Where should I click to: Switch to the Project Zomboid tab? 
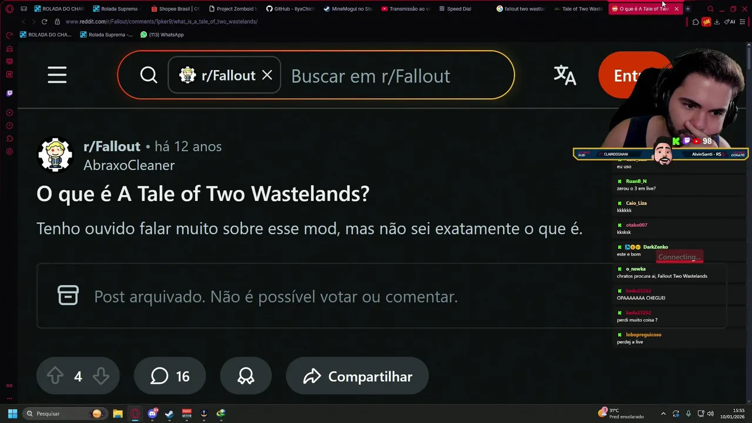pos(233,9)
